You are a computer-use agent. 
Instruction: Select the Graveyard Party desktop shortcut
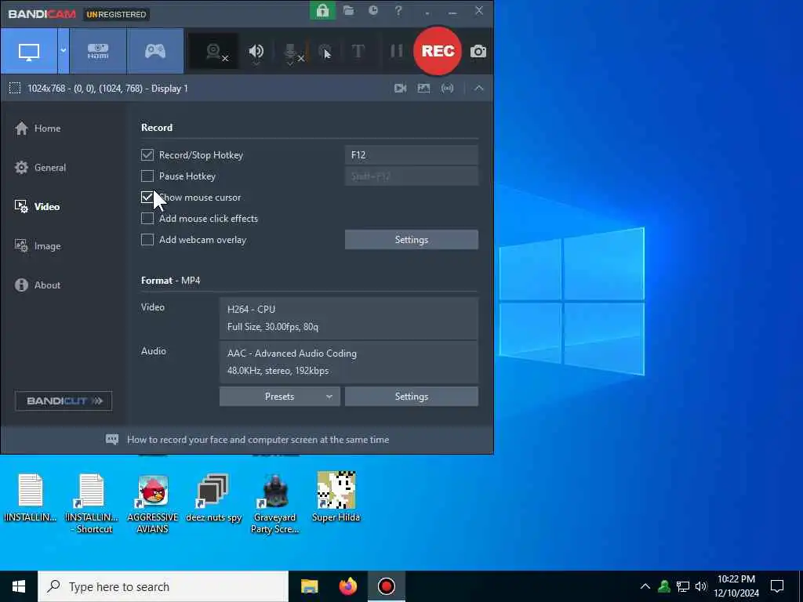coord(274,504)
